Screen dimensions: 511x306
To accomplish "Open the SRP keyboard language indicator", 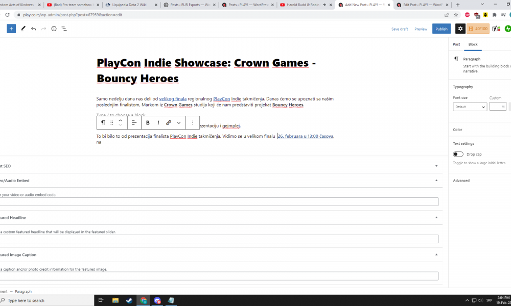I will coord(489,300).
